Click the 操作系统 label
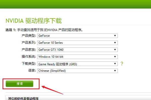The height and width of the screenshot is (100, 151). [x=29, y=56]
